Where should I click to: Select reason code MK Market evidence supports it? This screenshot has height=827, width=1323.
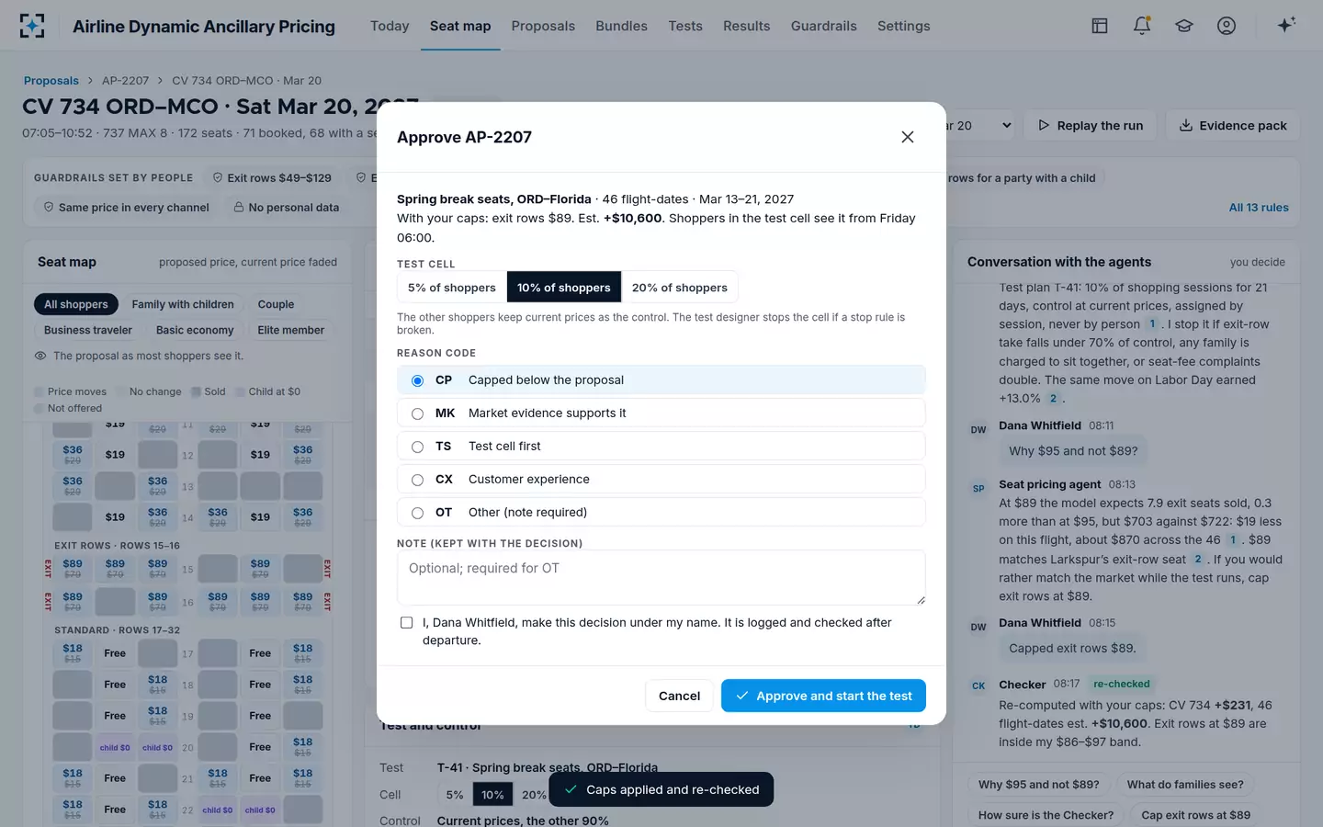click(x=661, y=413)
